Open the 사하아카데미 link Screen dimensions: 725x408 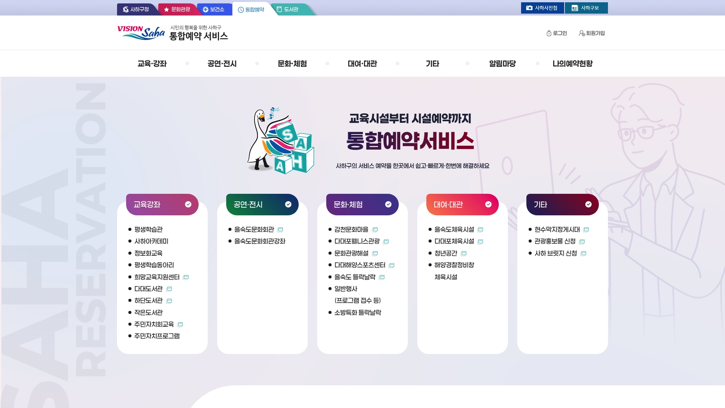tap(151, 241)
